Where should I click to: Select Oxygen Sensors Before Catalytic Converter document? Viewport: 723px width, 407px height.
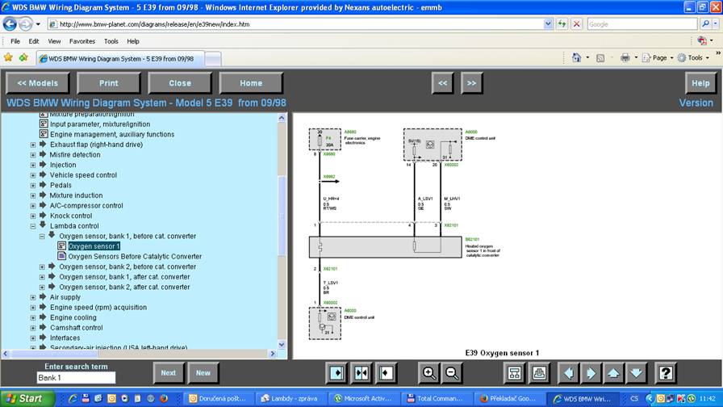click(135, 257)
